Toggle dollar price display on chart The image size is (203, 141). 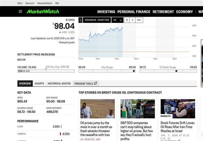click(127, 20)
